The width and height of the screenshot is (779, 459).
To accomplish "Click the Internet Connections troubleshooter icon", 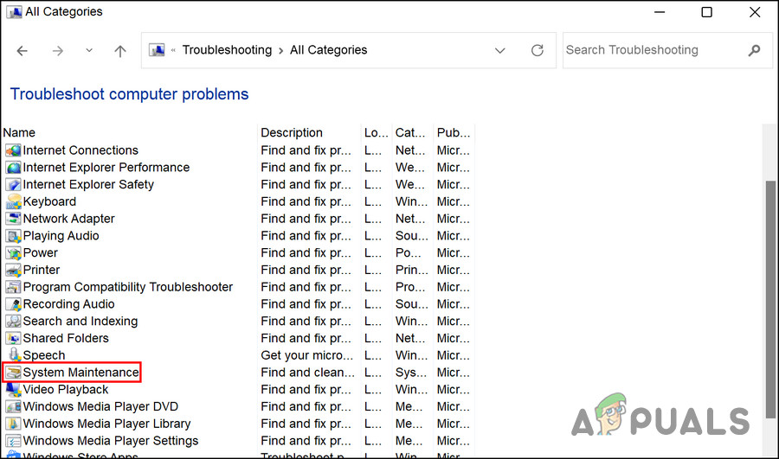I will click(x=13, y=150).
